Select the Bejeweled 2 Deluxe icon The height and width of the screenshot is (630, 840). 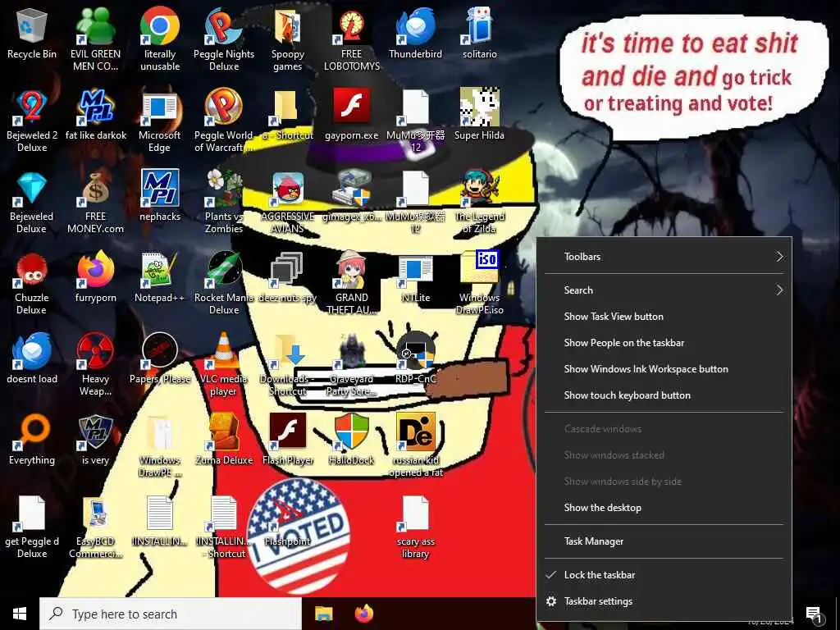pos(32,107)
